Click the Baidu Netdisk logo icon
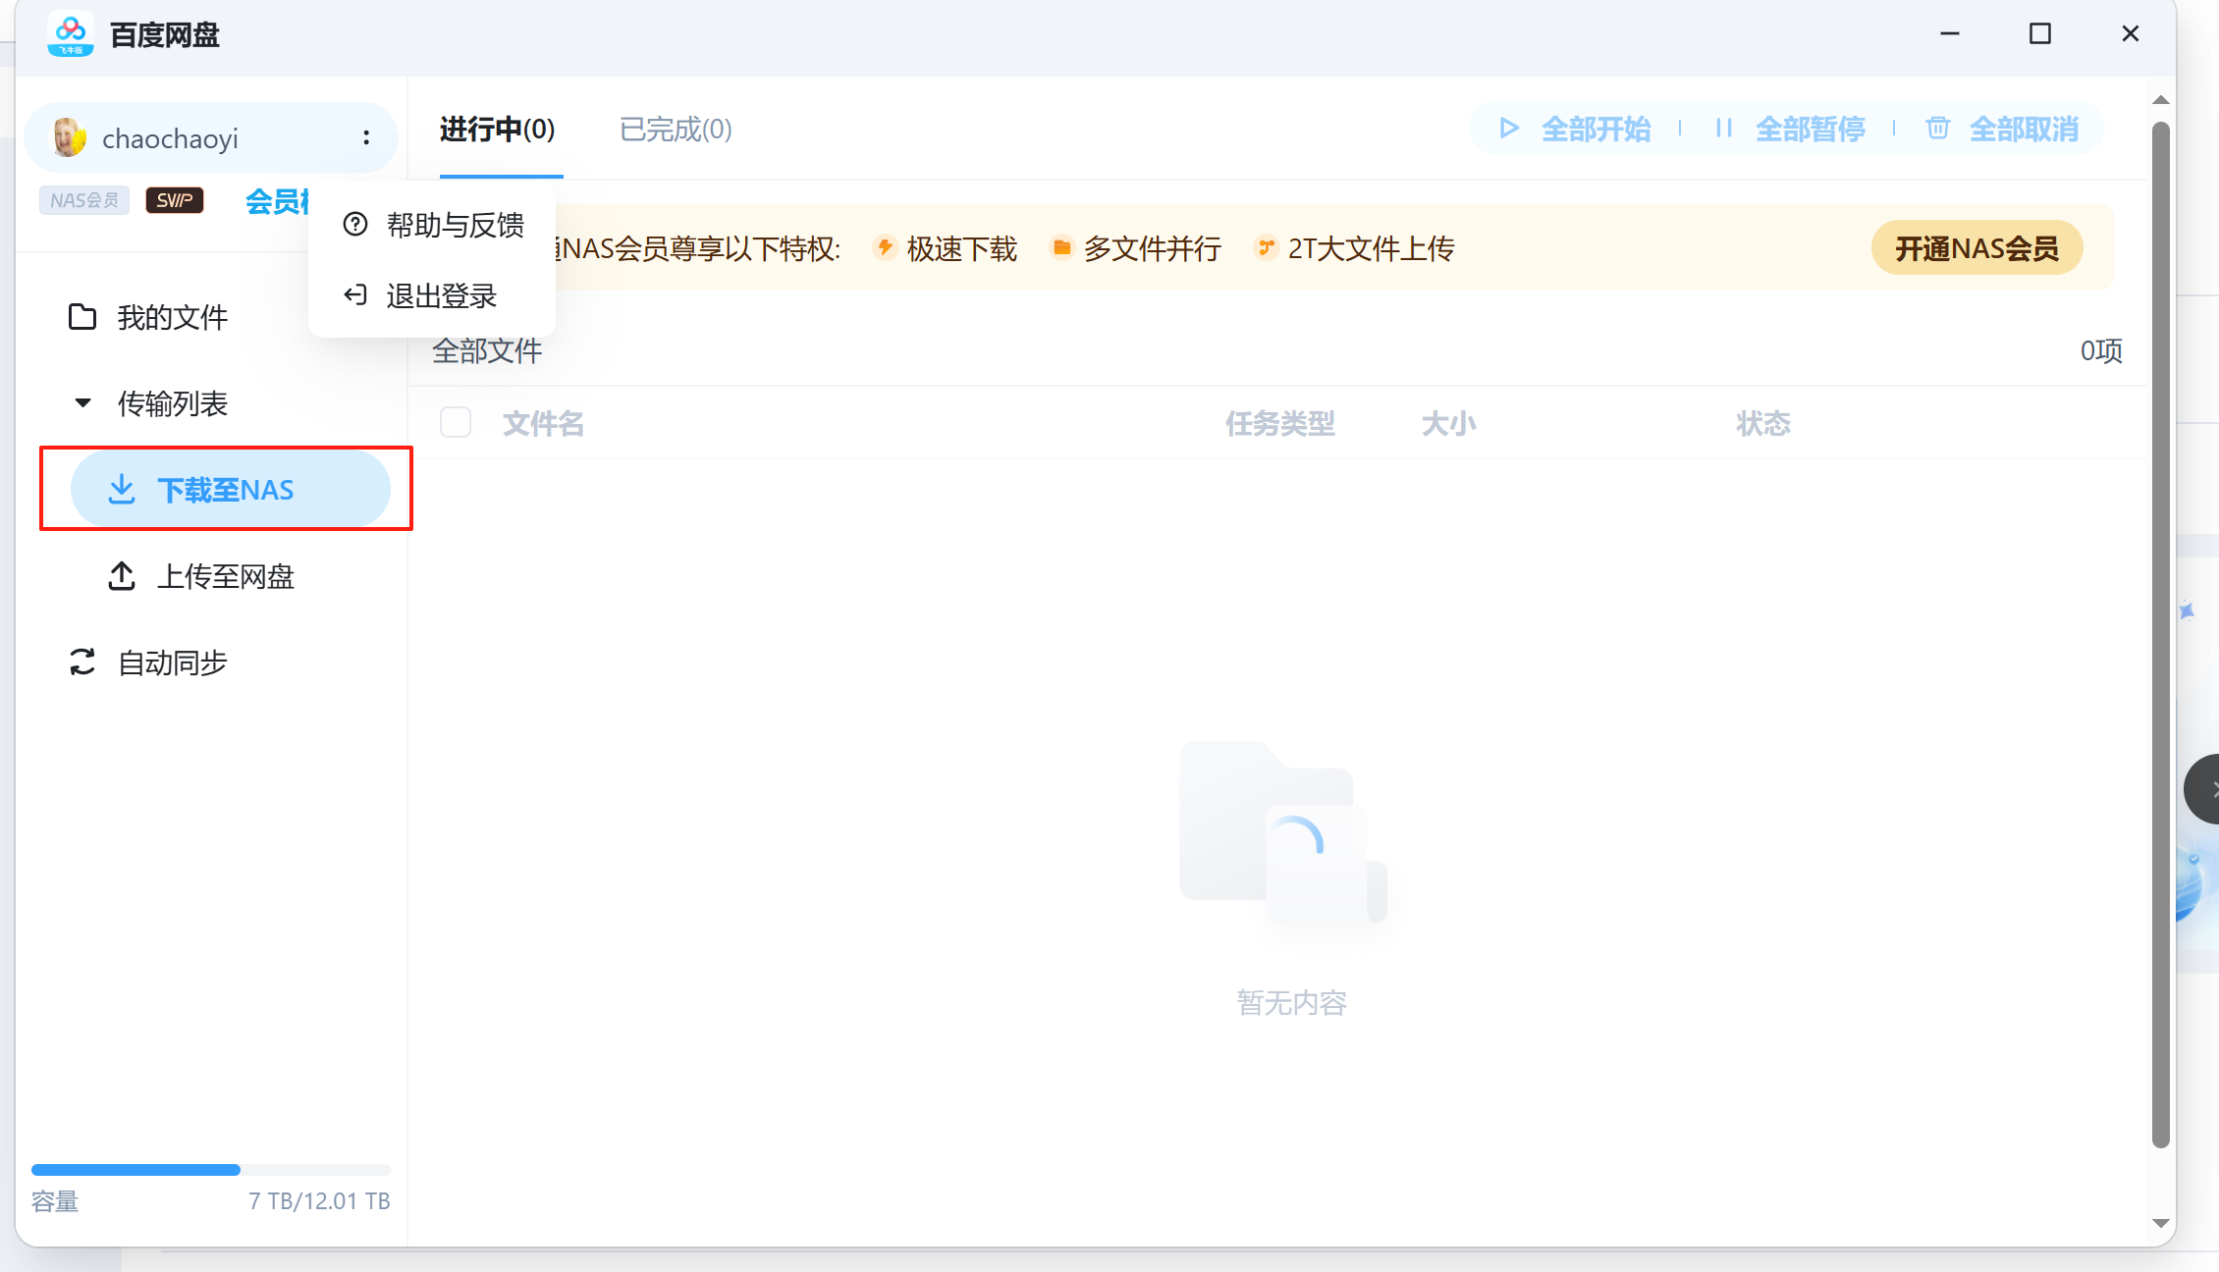This screenshot has width=2219, height=1272. (x=71, y=34)
